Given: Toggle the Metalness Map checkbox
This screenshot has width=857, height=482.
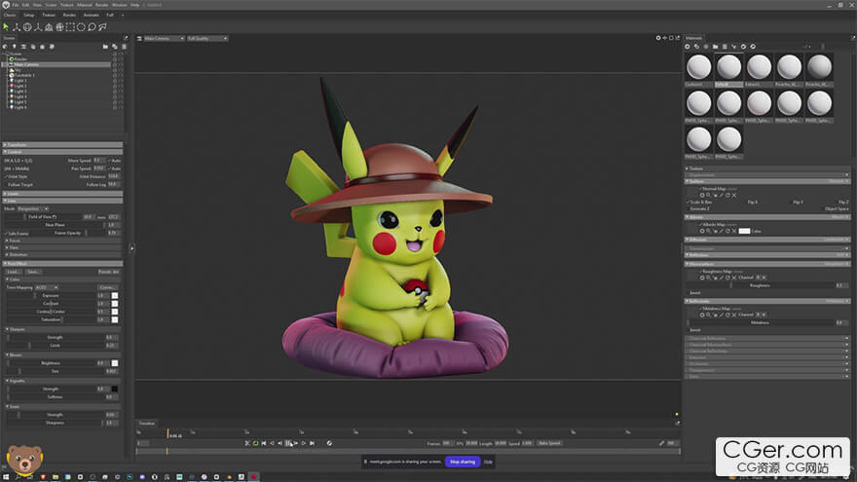Looking at the screenshot, I should point(700,309).
